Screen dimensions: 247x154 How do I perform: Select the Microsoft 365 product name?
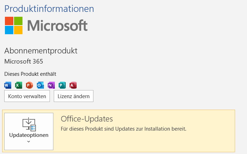pyautogui.click(x=24, y=61)
